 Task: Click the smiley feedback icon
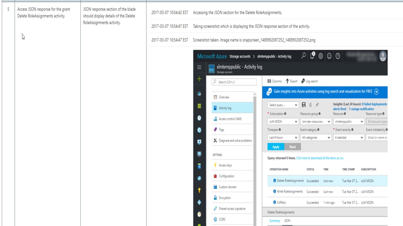coord(329,56)
